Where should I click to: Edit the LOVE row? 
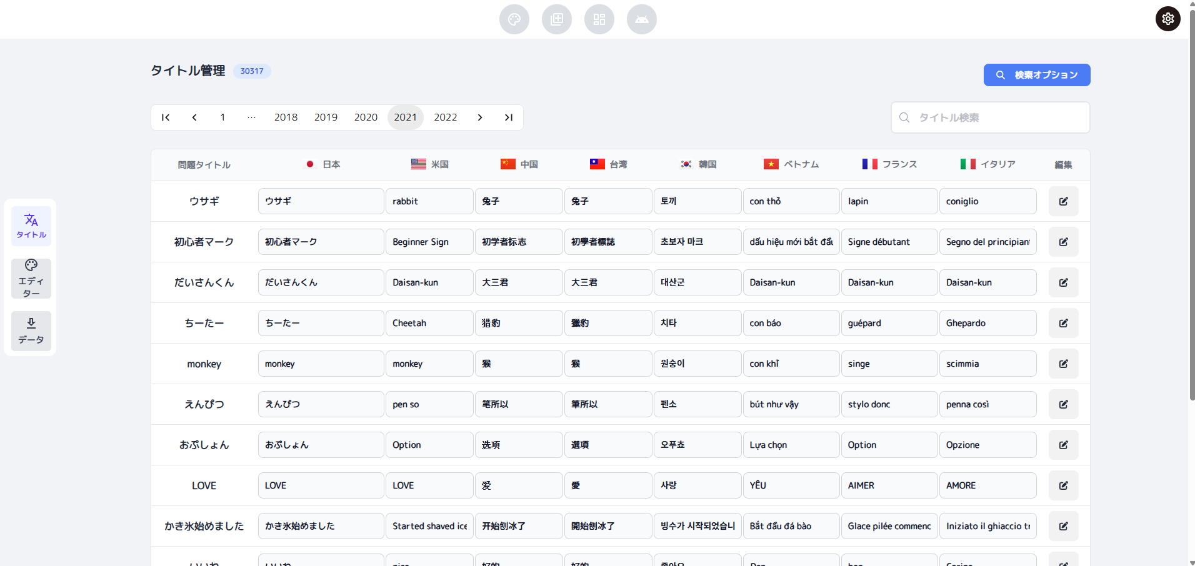(1063, 485)
